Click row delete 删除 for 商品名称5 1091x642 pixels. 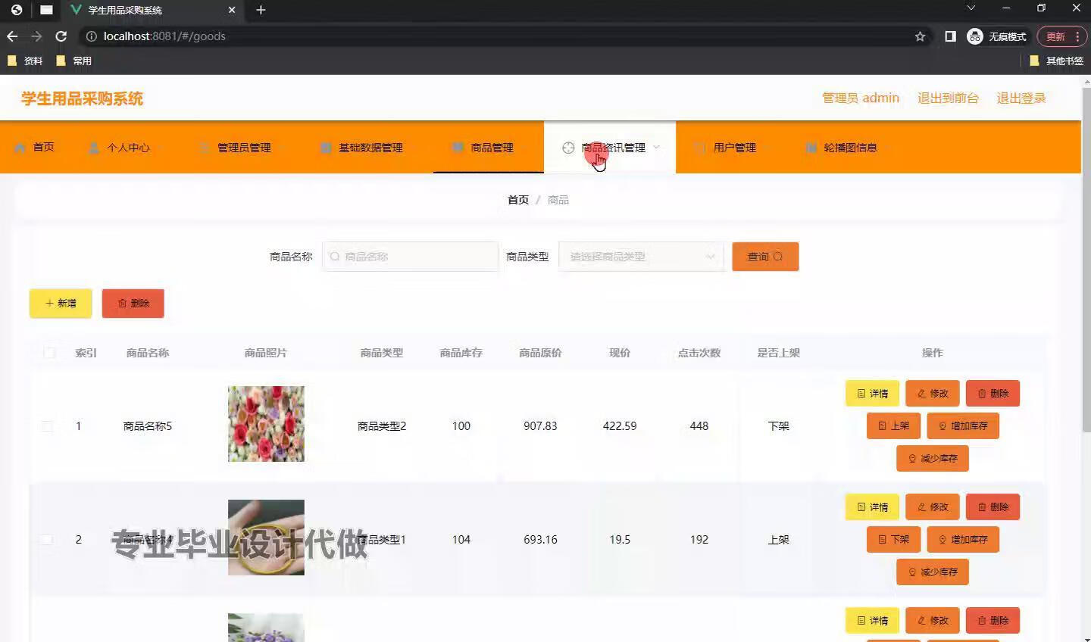993,394
